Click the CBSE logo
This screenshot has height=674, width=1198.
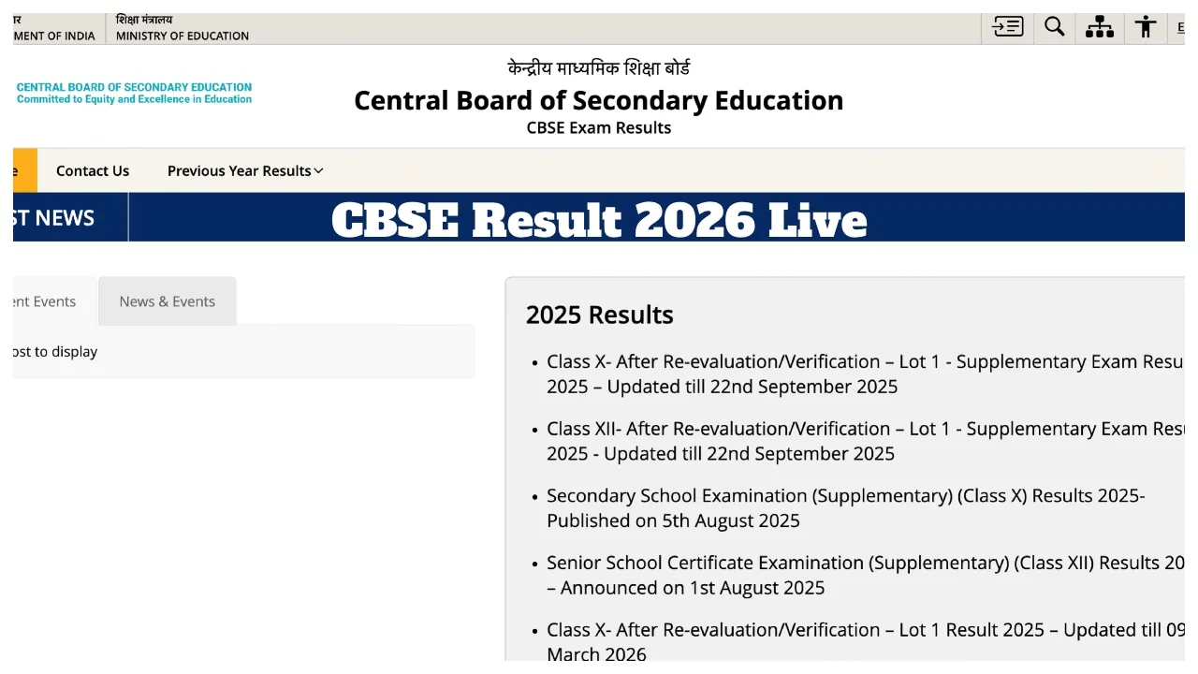click(134, 91)
